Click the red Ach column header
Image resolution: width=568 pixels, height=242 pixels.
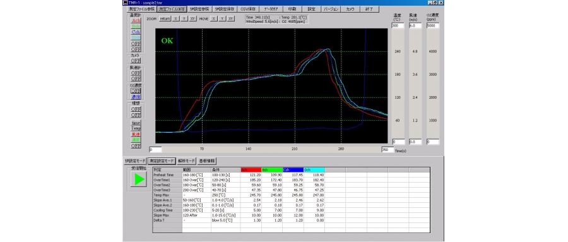click(251, 169)
